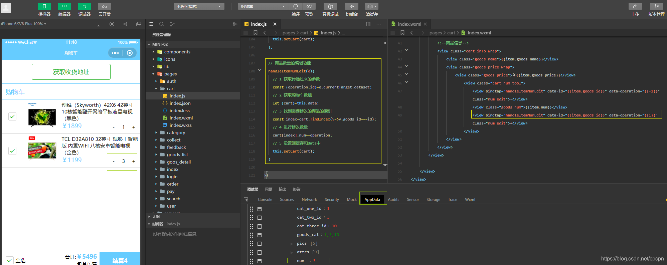Screen dimensions: 667x265
Task: Open 云开发 cloud development
Action: 105,6
